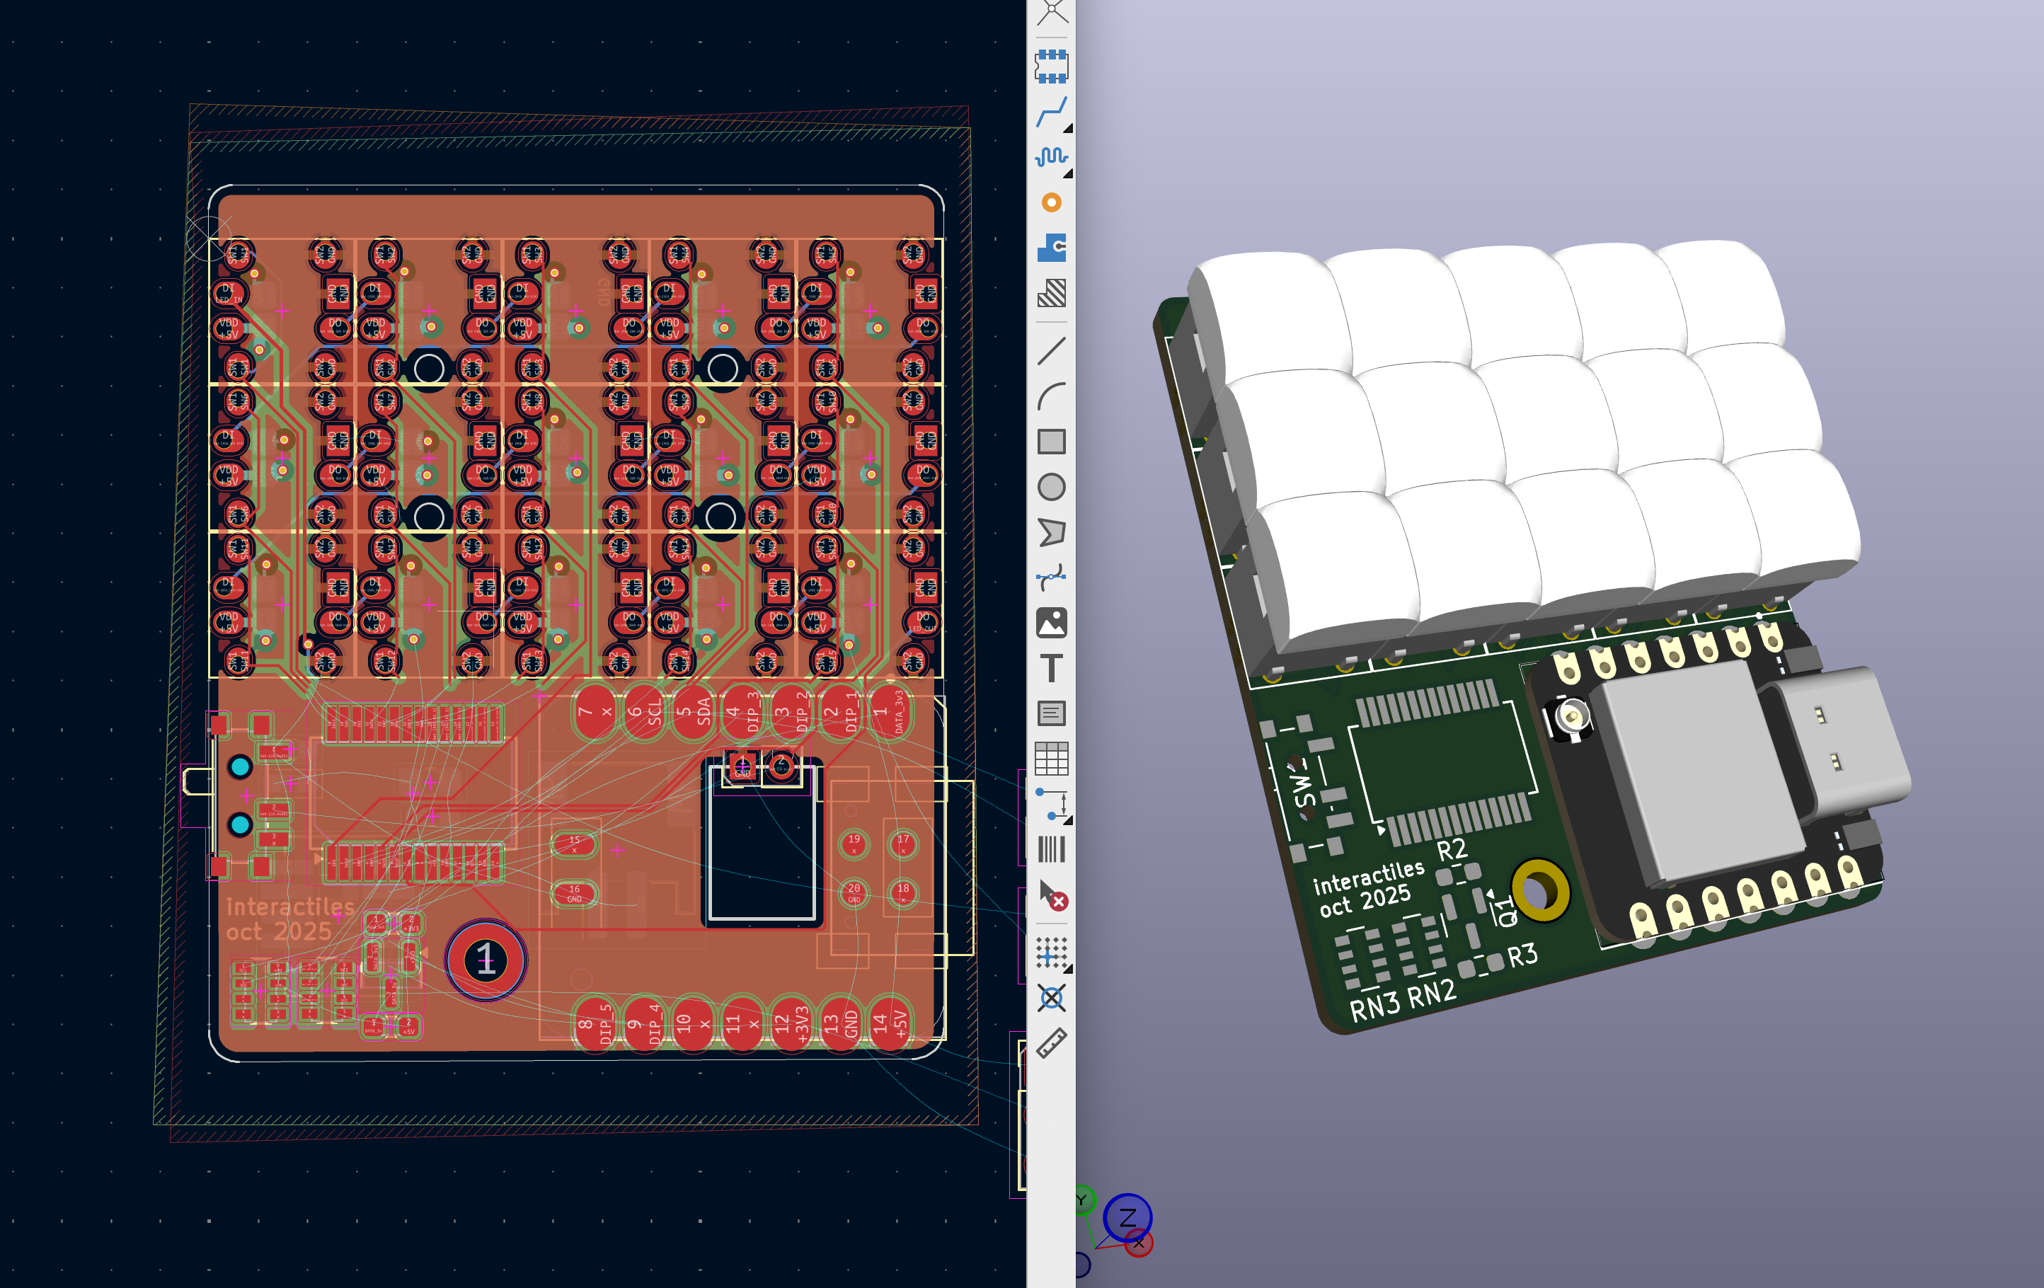Select the pad labeled 14 +5V
This screenshot has height=1288, width=2044.
coord(890,1024)
